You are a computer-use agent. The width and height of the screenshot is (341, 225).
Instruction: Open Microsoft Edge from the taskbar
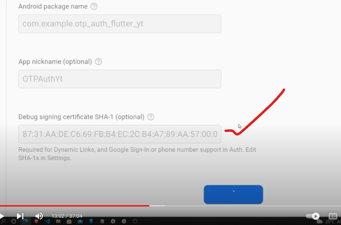coord(25,221)
